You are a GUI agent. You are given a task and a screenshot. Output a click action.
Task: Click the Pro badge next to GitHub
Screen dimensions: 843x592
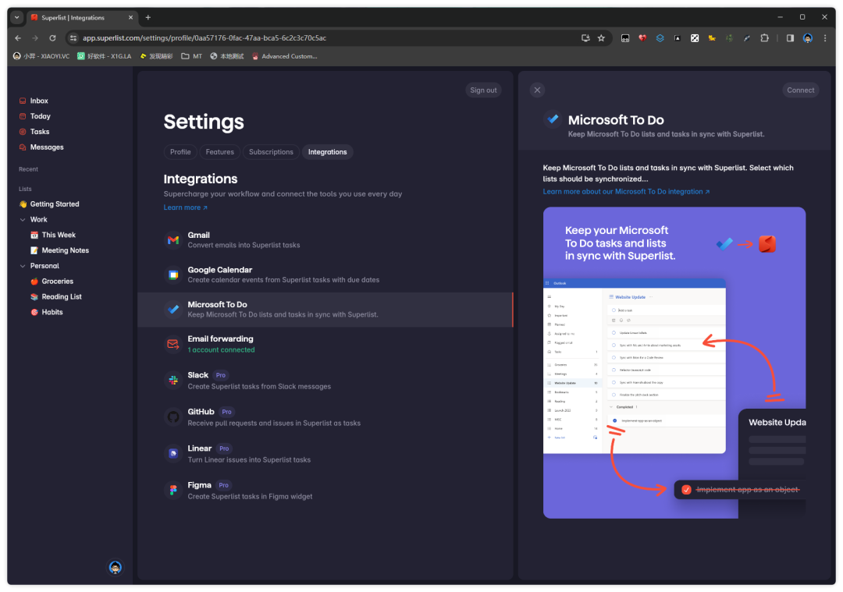point(227,412)
